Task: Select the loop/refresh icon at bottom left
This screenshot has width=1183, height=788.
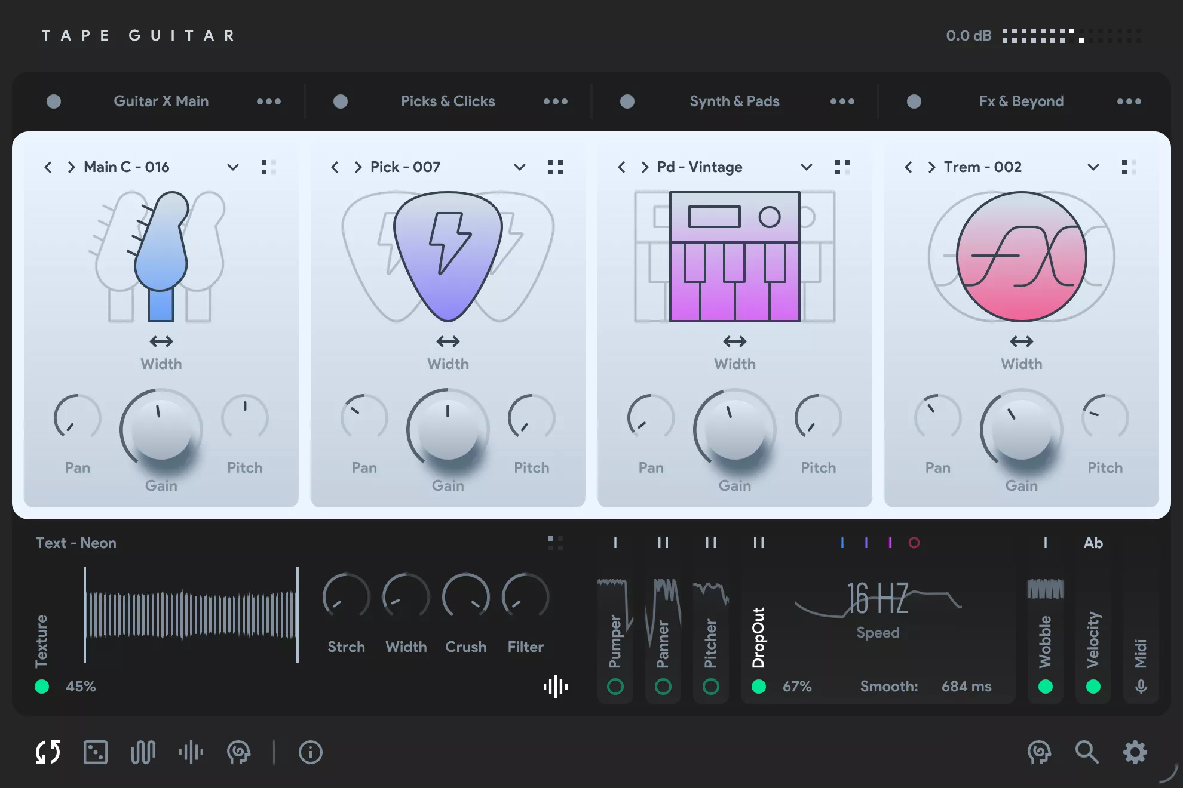Action: tap(47, 752)
